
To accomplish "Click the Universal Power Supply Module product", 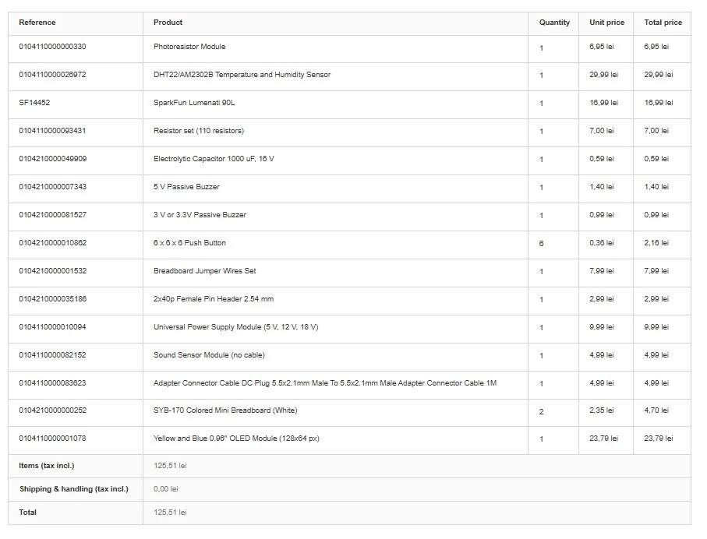I will pos(235,327).
